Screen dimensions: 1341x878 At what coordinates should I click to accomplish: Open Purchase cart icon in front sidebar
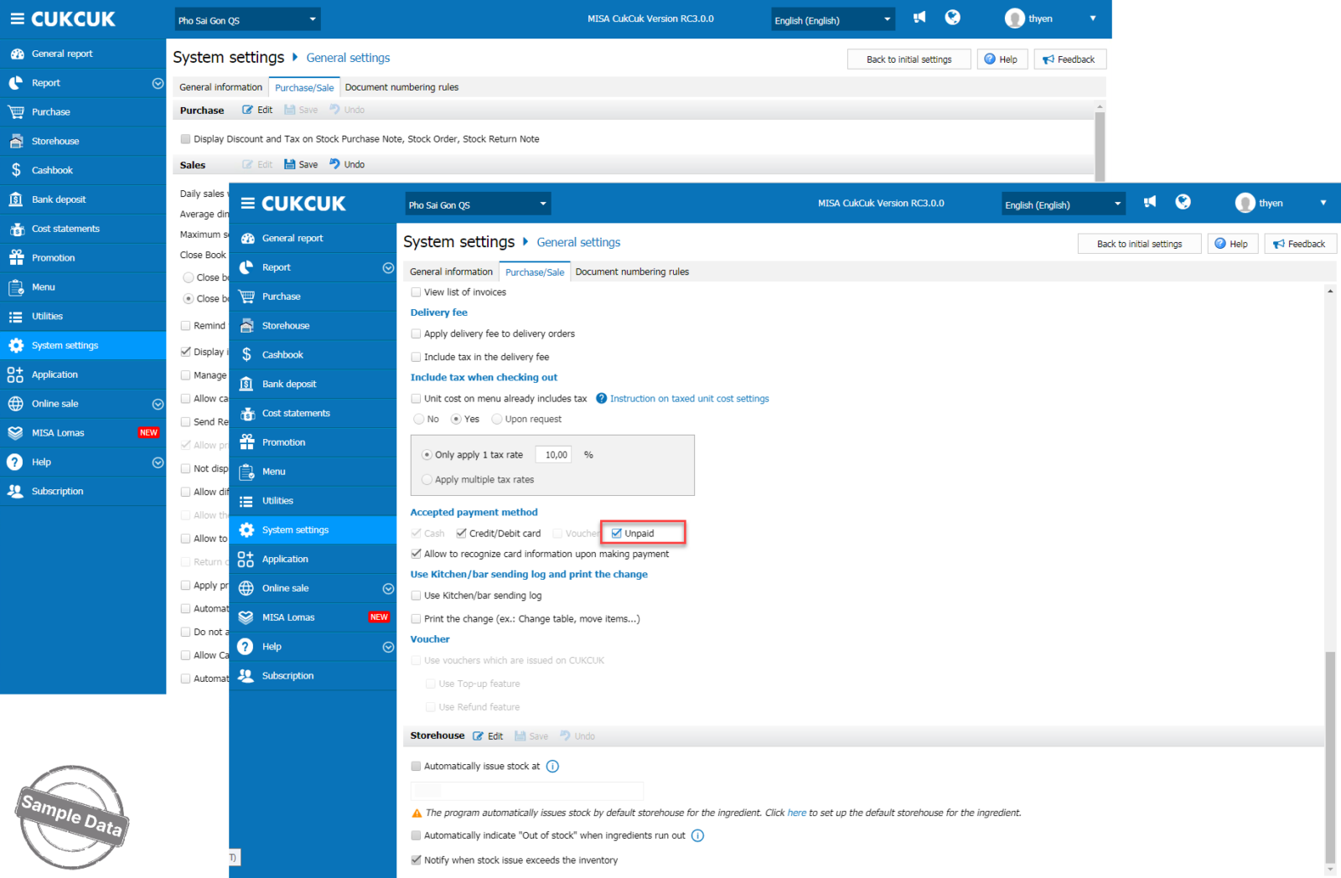246,297
